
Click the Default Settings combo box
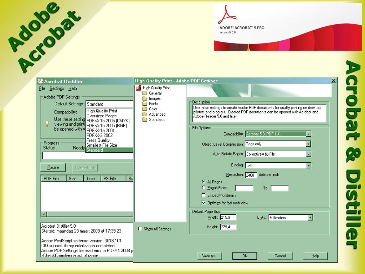110,104
